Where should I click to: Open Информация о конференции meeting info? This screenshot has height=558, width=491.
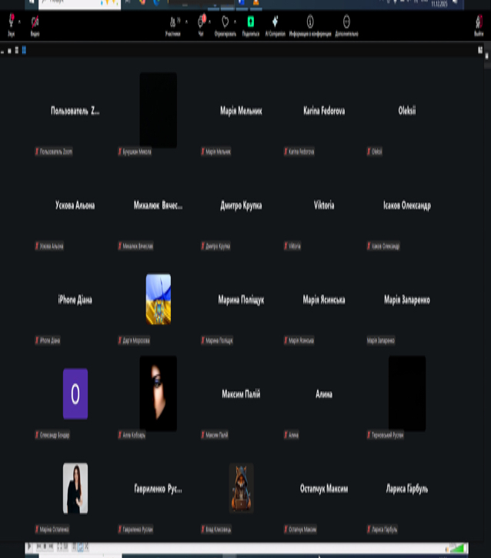tap(310, 23)
